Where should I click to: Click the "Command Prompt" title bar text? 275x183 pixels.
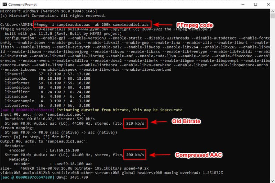[x=23, y=4]
